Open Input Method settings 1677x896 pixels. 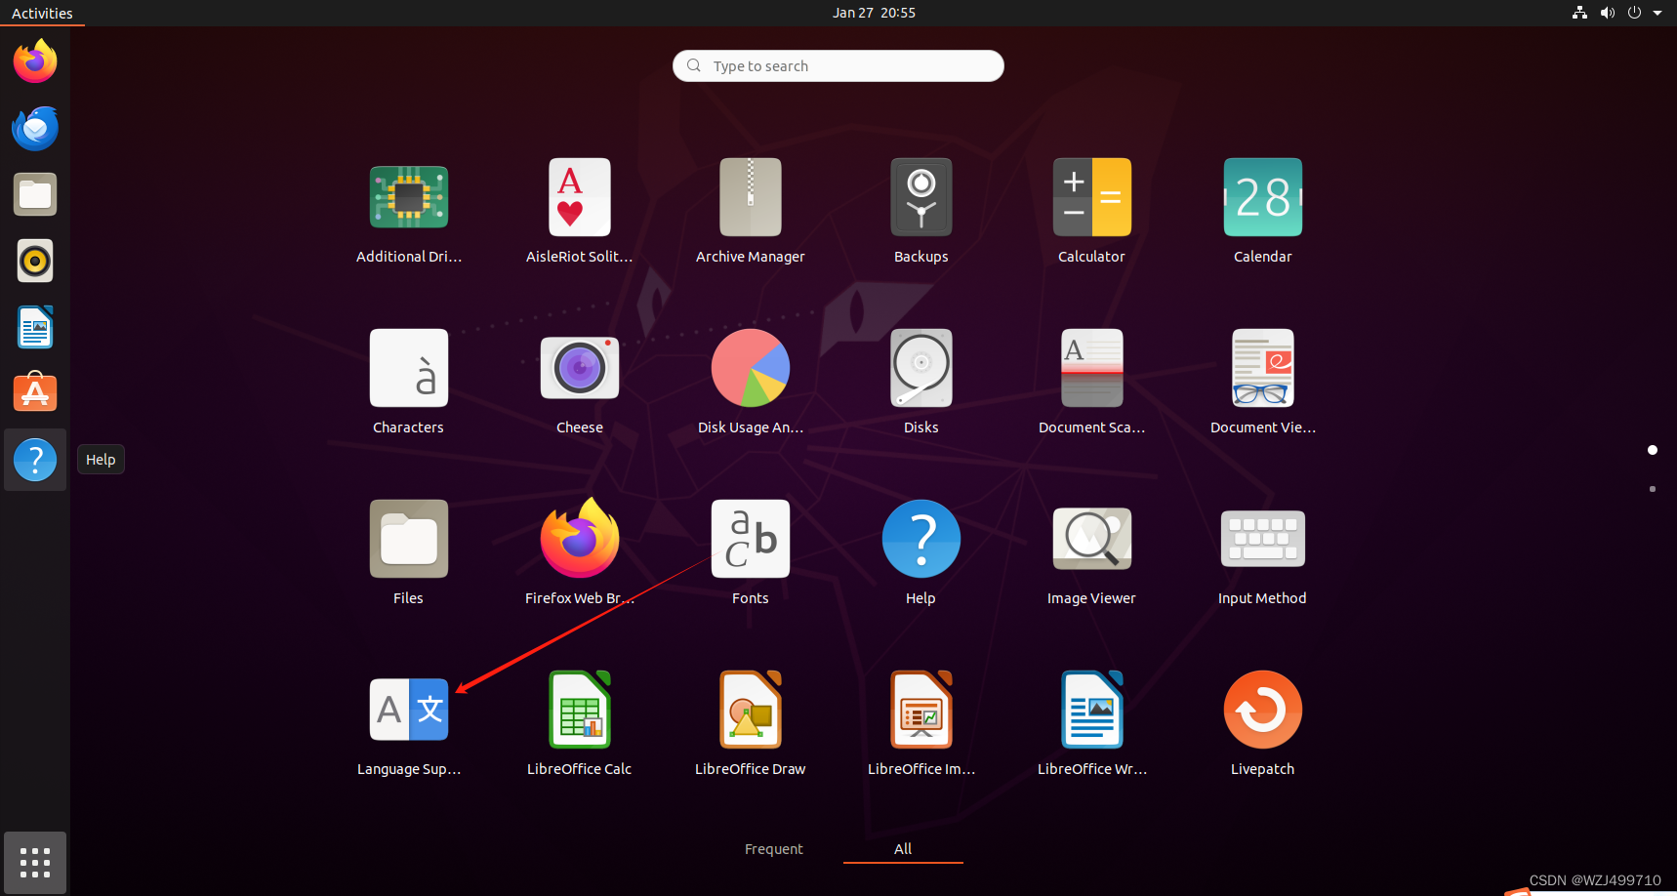[1263, 540]
